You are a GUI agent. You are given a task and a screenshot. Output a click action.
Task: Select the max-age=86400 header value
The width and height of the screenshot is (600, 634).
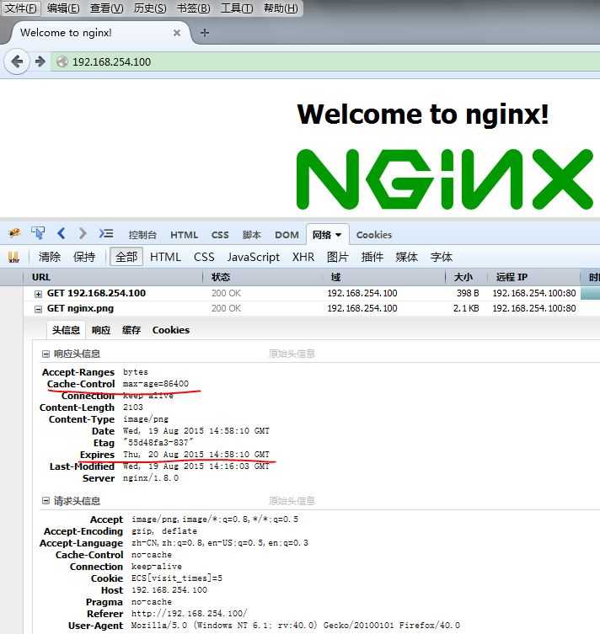156,384
